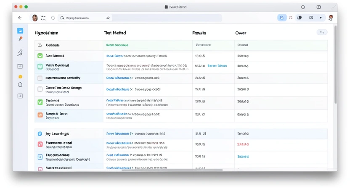Toggle green checkbox in row above orange icon row

tap(40, 102)
